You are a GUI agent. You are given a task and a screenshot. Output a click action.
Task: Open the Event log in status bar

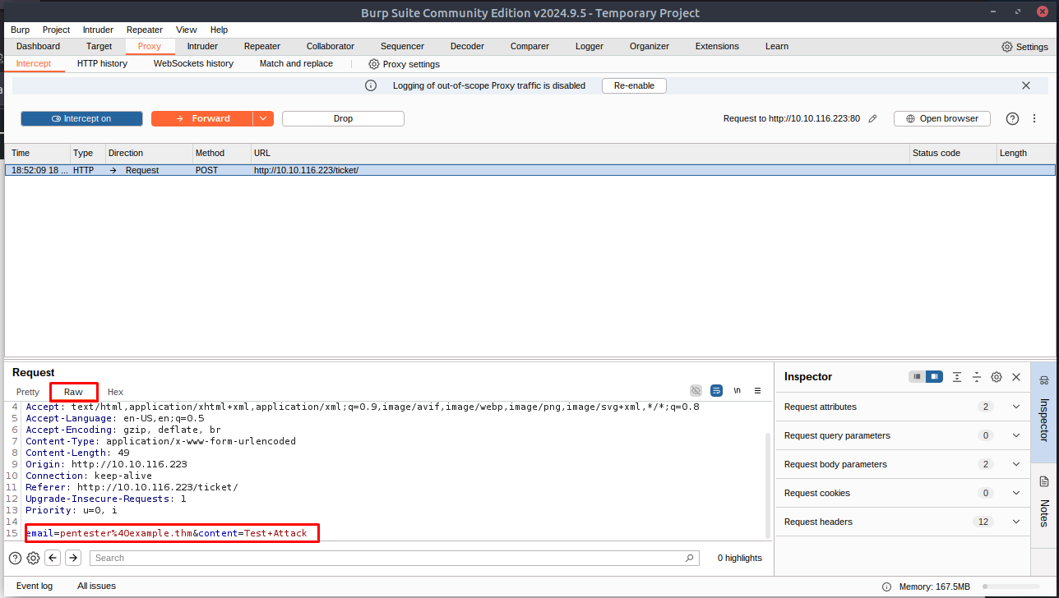tap(35, 586)
